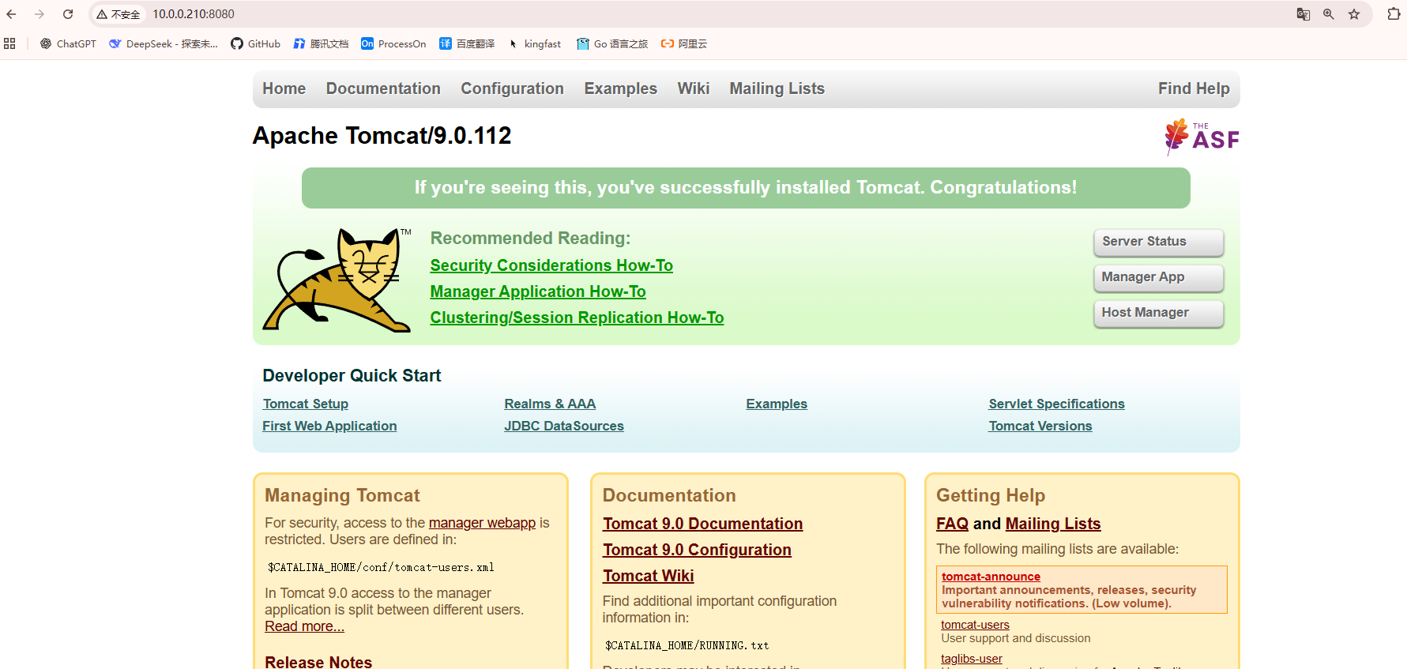Open the DeepSeek bookmark

tap(164, 44)
